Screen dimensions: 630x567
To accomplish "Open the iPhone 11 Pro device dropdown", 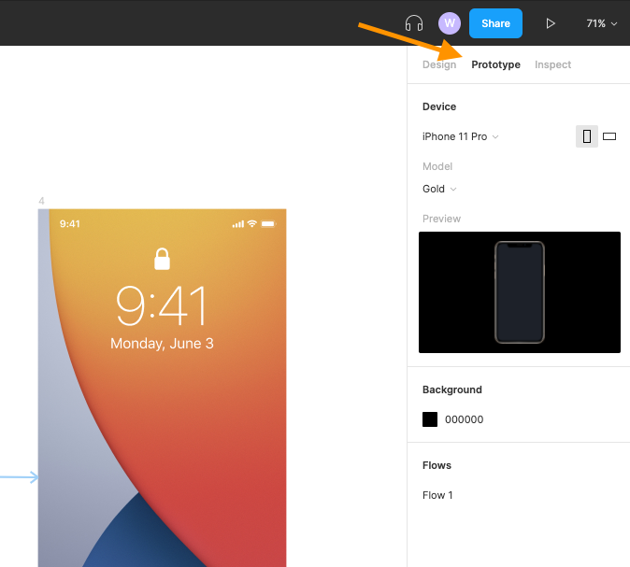I will coord(461,136).
